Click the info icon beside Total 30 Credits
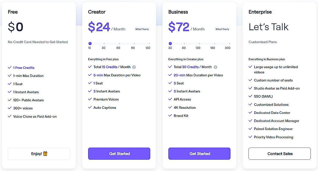 [215, 67]
